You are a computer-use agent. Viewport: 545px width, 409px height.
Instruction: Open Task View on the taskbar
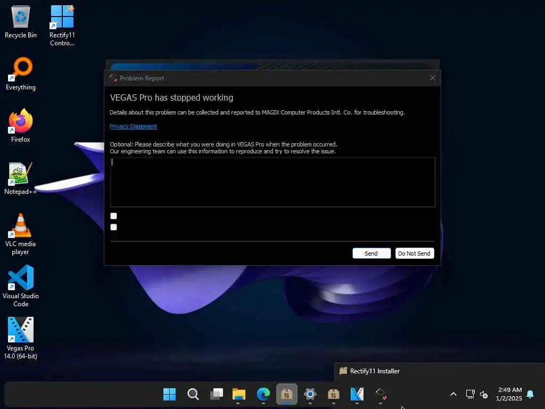[x=216, y=394]
